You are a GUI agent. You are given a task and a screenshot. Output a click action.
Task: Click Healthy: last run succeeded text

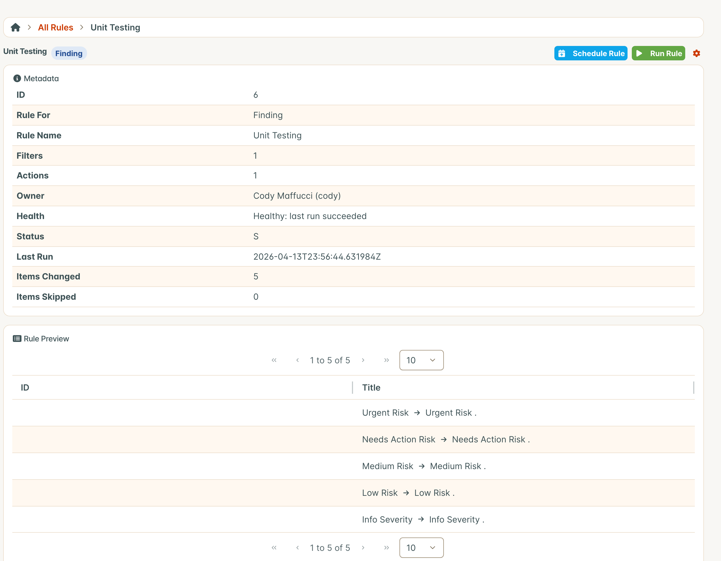(310, 216)
